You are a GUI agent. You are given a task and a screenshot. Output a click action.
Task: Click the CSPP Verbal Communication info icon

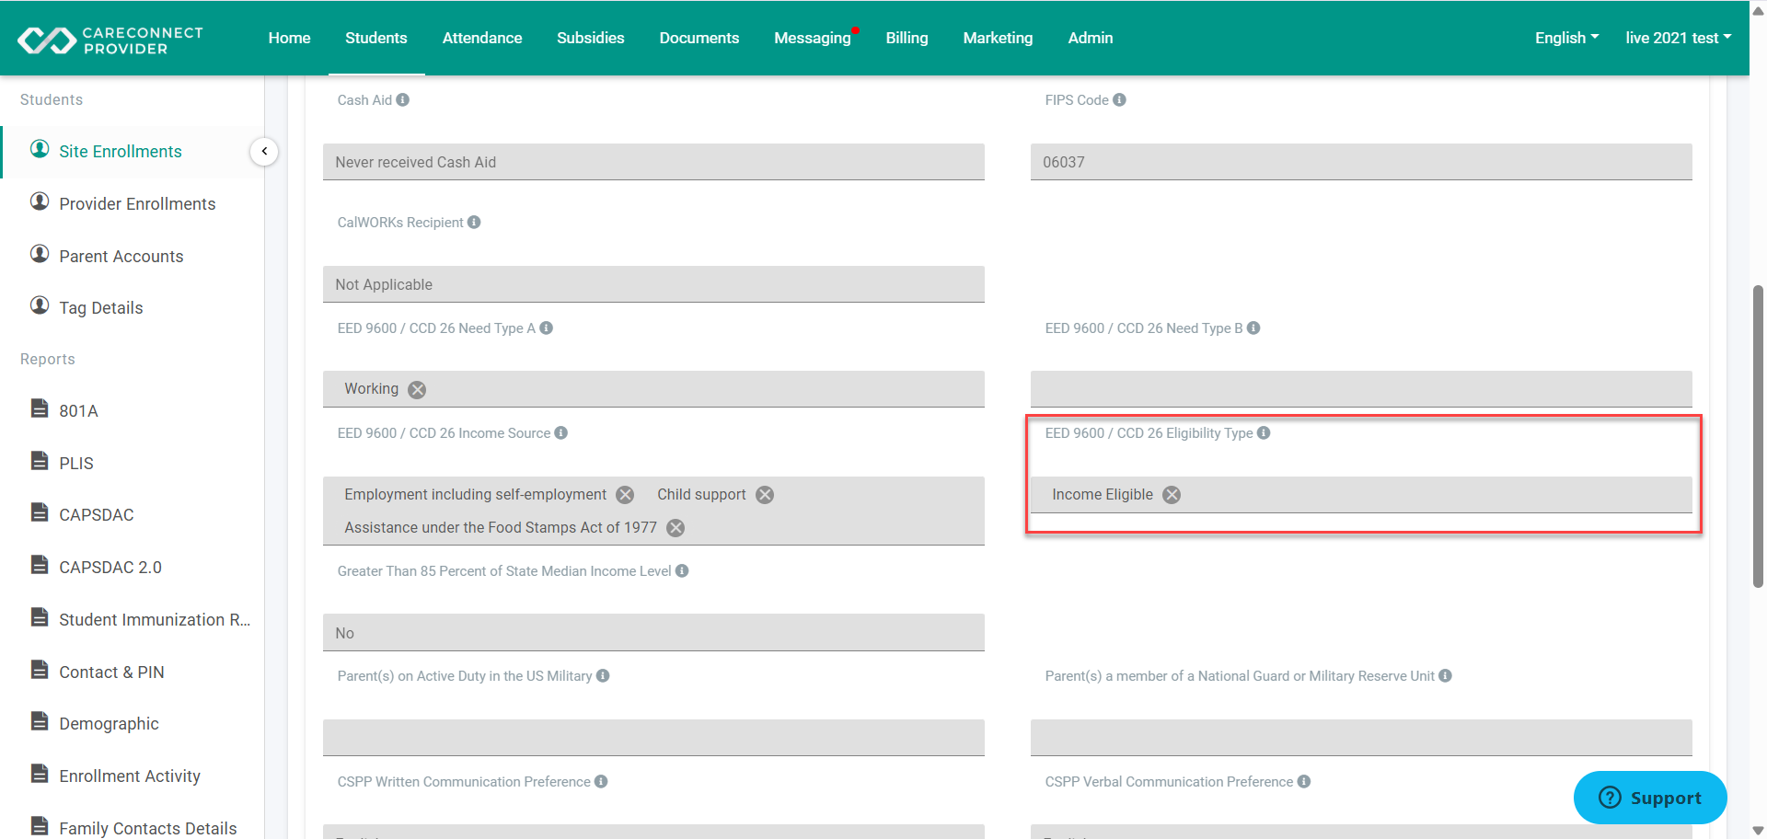click(x=1304, y=781)
